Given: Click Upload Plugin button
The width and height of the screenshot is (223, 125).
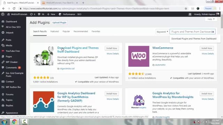Looking at the screenshot, I should (x=59, y=23).
